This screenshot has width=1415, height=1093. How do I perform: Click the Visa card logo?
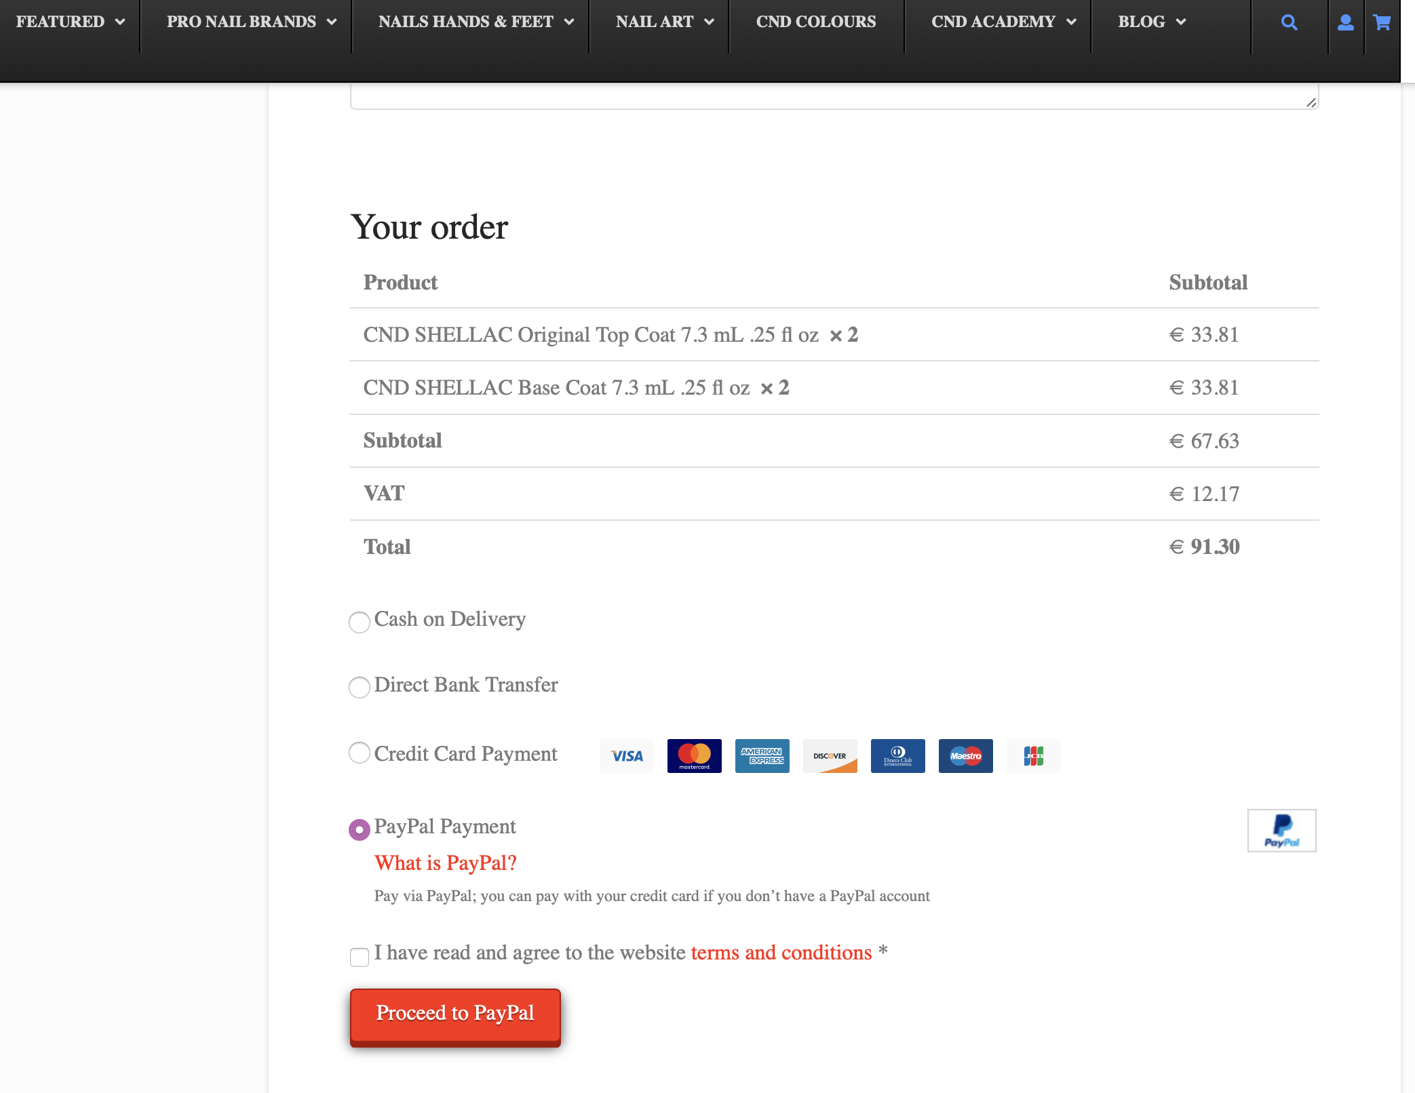[627, 755]
